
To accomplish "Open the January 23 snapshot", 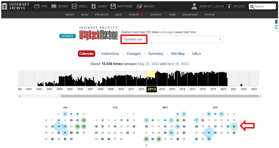I will pos(65,133).
